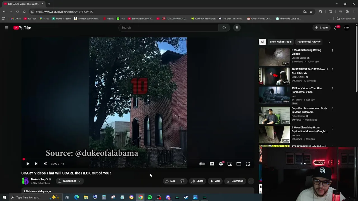
Task: Open options for Cops Find Dismembered Body
Action: [x=332, y=109]
